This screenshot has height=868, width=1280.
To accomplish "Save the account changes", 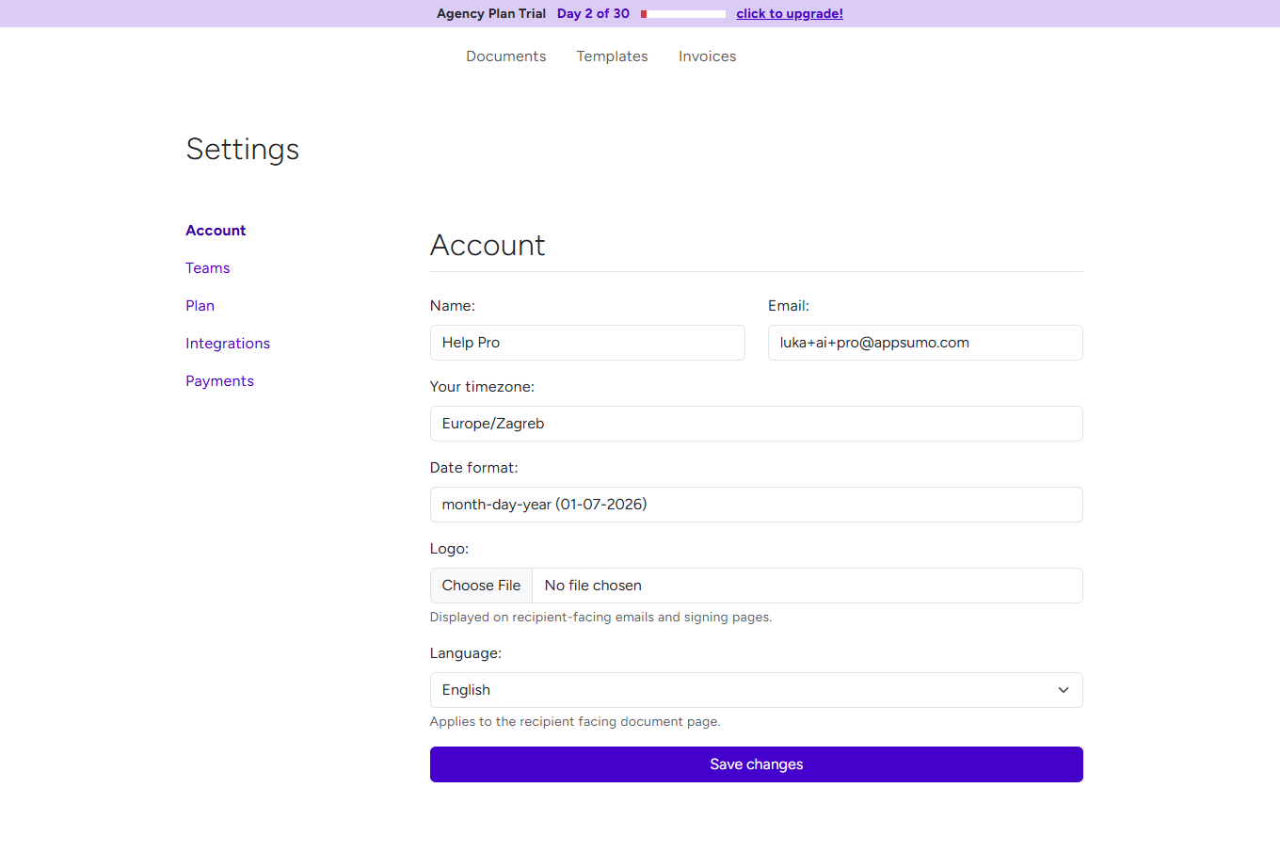I will (756, 764).
